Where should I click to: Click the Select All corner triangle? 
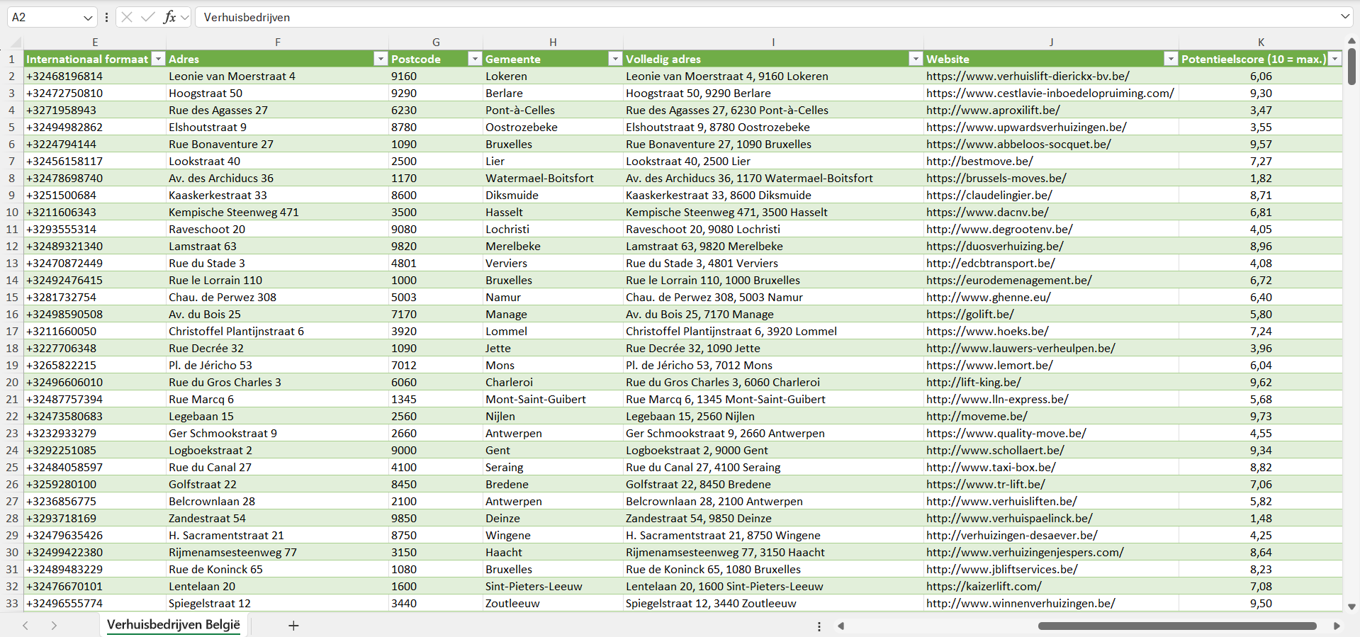16,43
